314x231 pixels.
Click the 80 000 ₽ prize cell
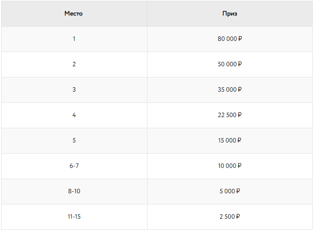[x=230, y=39]
